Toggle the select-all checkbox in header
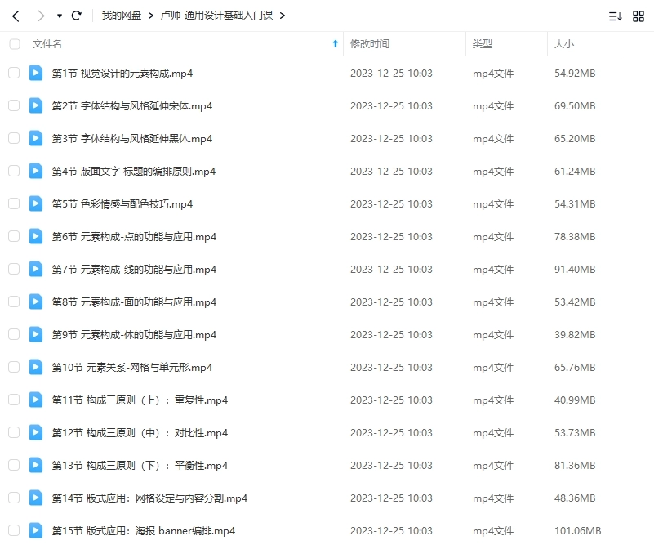This screenshot has height=545, width=654. pyautogui.click(x=14, y=44)
